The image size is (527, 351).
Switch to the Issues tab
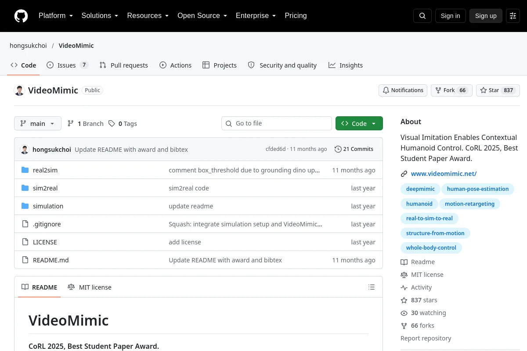point(68,65)
